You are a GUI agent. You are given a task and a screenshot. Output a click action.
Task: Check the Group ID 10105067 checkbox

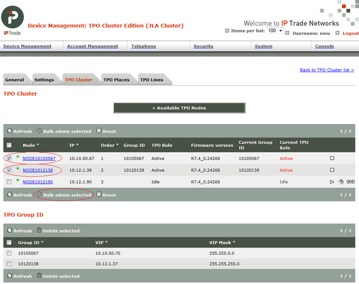9,253
